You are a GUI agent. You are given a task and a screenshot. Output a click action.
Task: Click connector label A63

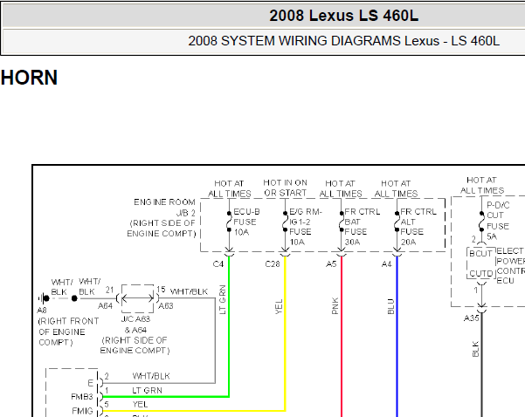click(x=166, y=306)
